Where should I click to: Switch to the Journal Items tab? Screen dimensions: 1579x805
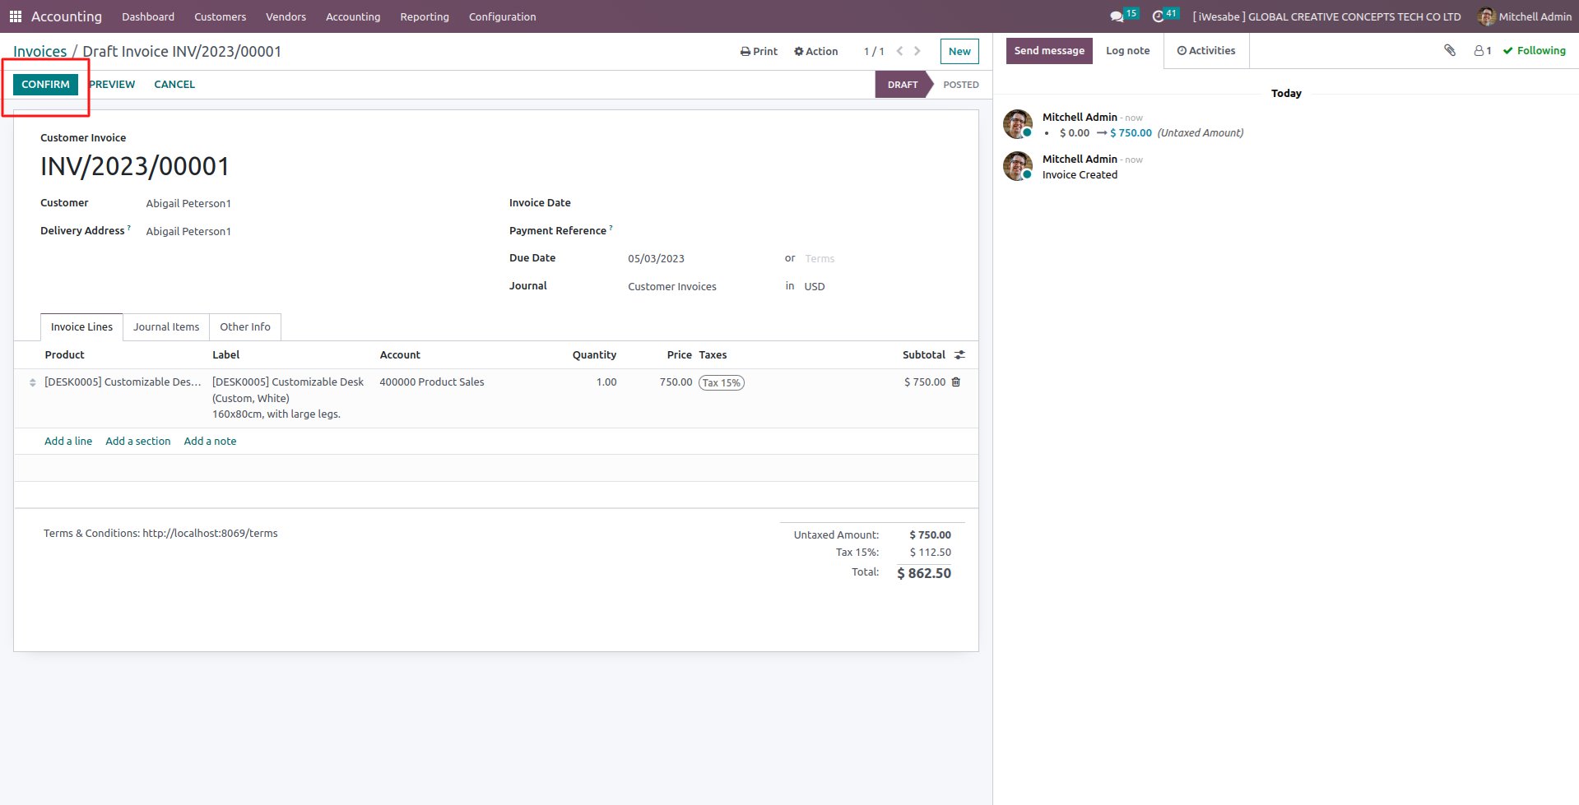pos(166,327)
